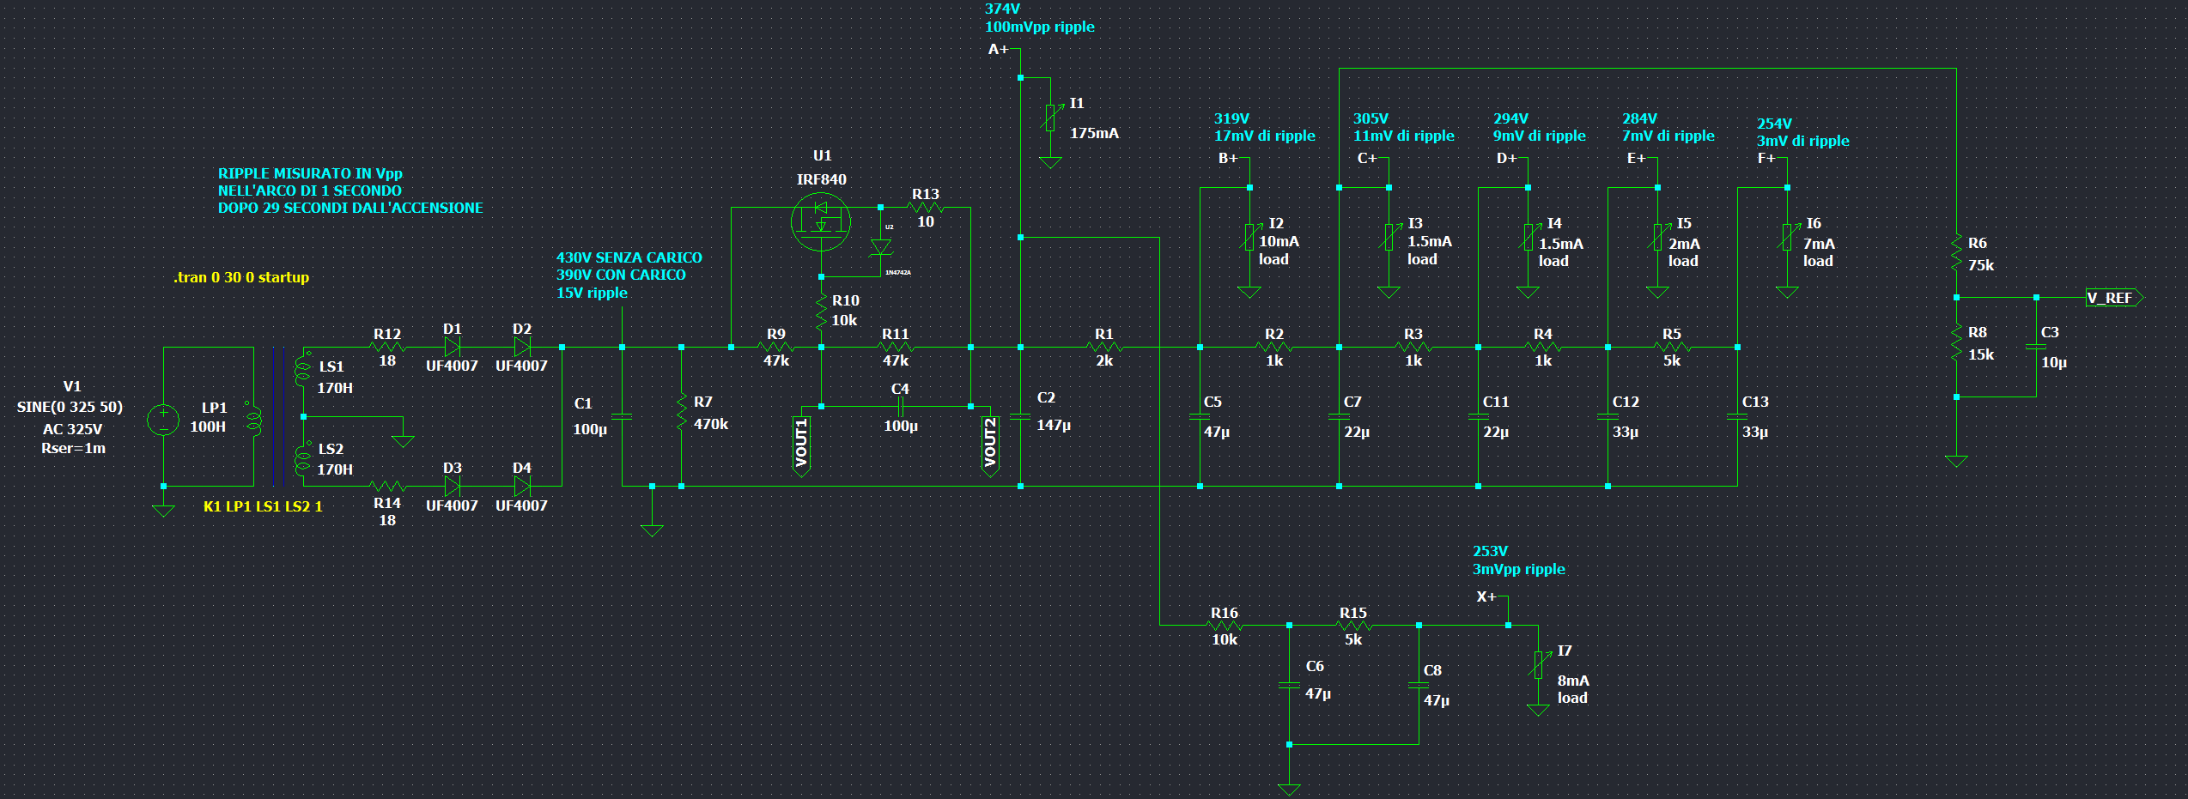
Task: Select the D4 UF4007 diode symbol
Action: coord(521,486)
